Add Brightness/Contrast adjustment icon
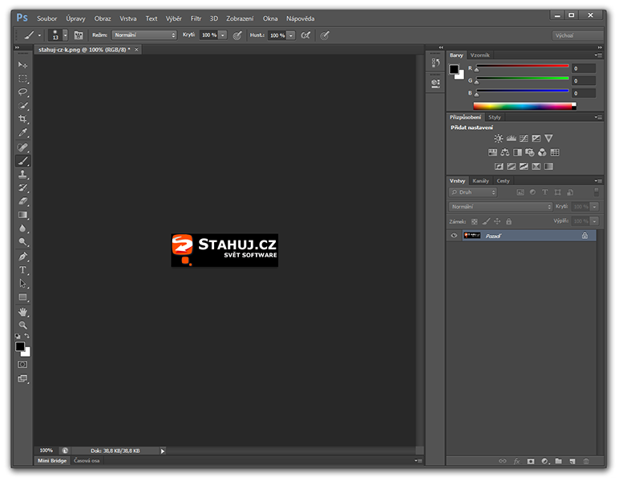The height and width of the screenshot is (481, 619). (x=499, y=139)
